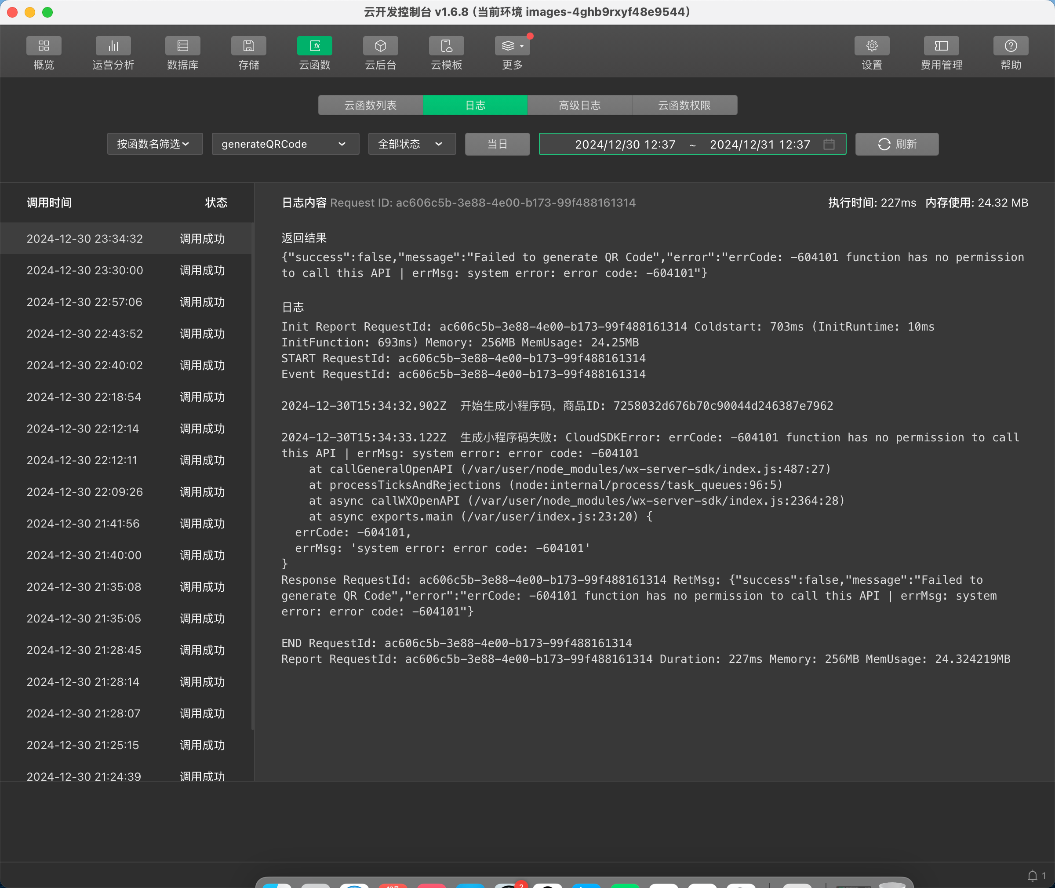Expand the 更多 toolbar dropdown

513,46
